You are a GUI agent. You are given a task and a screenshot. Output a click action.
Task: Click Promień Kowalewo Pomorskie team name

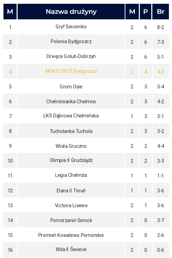(71, 235)
